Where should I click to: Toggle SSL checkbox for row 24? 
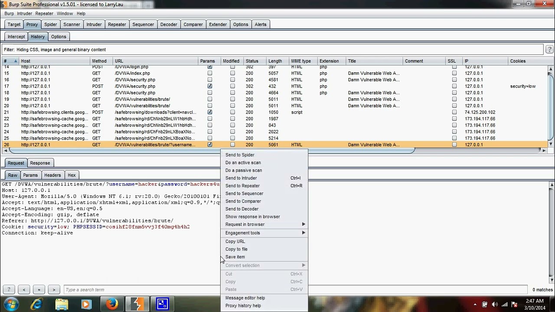point(454,132)
